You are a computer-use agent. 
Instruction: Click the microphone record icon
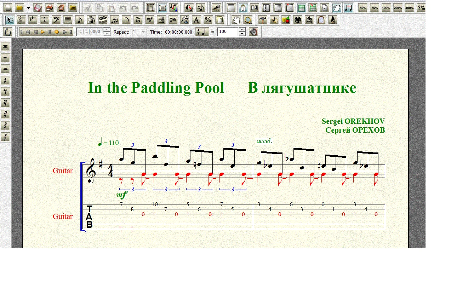pyautogui.click(x=216, y=7)
